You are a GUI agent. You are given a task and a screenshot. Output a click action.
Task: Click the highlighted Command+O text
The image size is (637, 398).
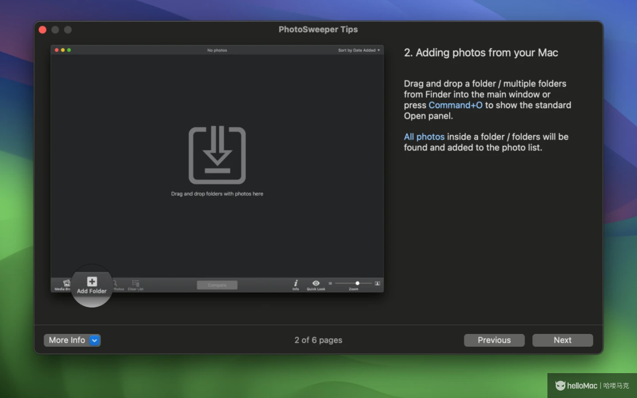coord(455,105)
